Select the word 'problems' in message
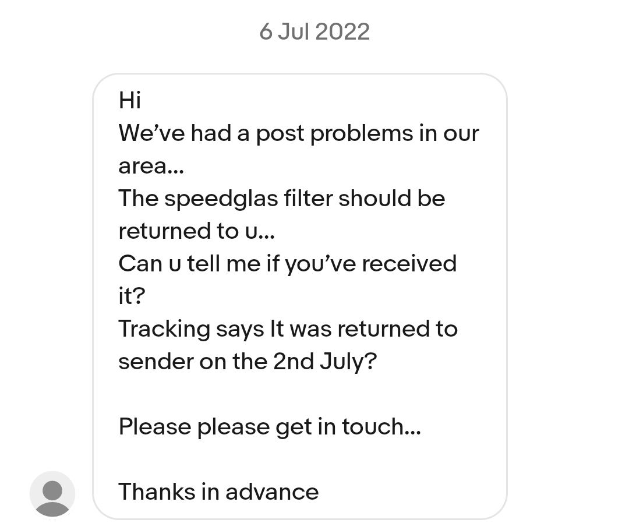 [x=362, y=134]
